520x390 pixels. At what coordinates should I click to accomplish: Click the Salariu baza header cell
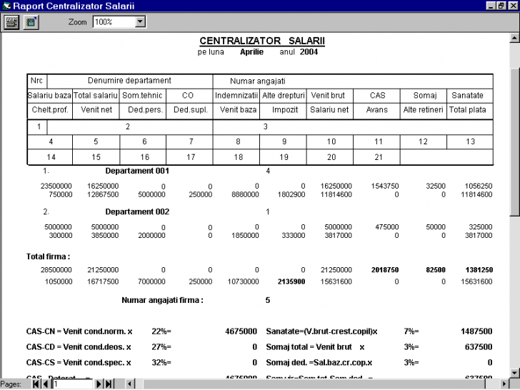point(49,96)
